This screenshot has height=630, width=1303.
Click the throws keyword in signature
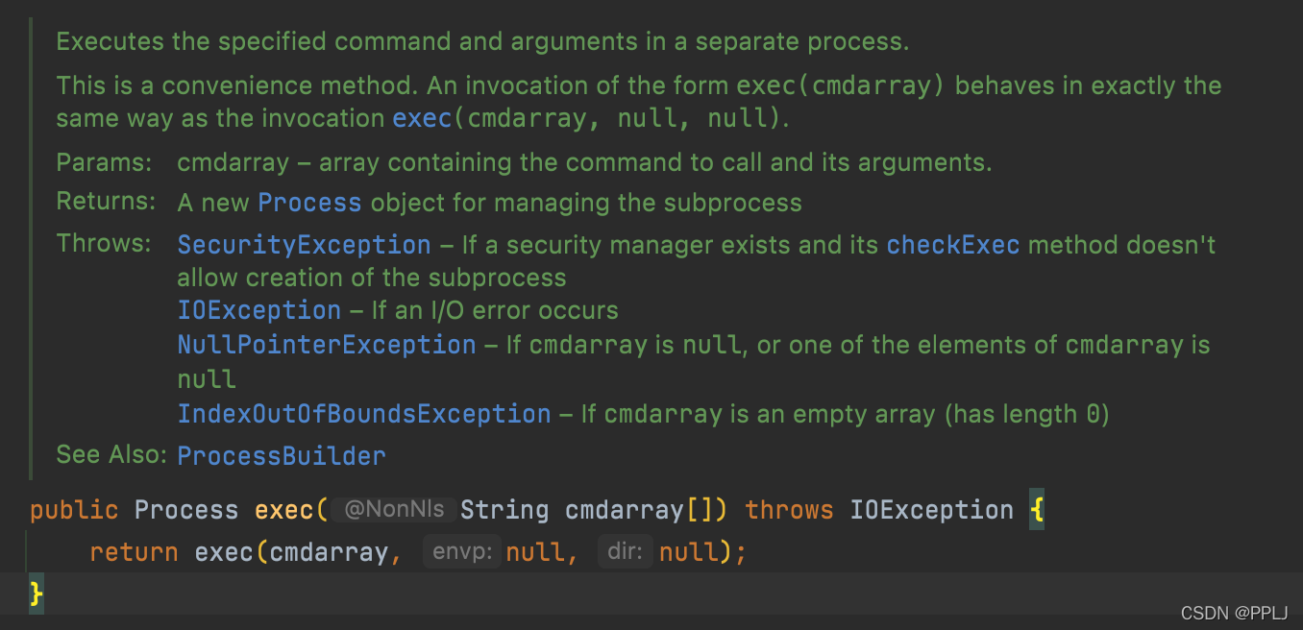[x=789, y=510]
